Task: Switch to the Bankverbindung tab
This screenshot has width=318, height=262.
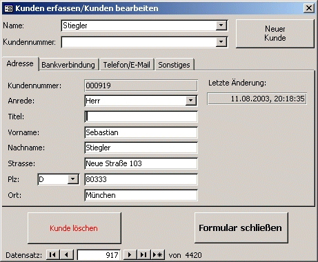Action: coord(68,65)
